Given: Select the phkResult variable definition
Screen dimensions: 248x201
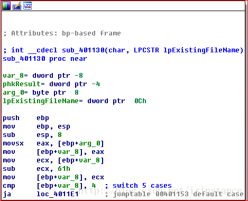Looking at the screenshot, I should coord(51,84).
